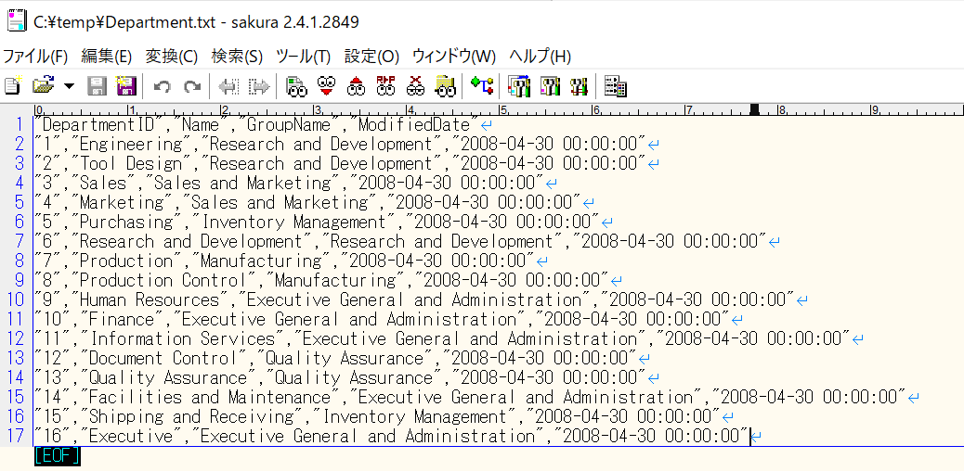Viewport: 964px width, 471px height.
Task: Click the sakura app icon in title bar
Action: [x=16, y=22]
